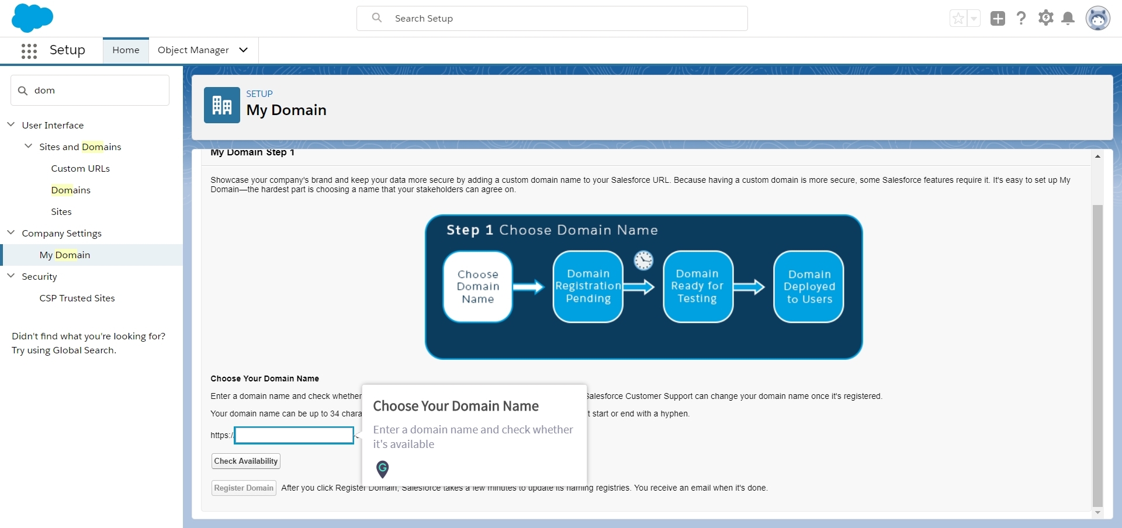
Task: Click the G pin icon in the tooltip
Action: pyautogui.click(x=382, y=469)
